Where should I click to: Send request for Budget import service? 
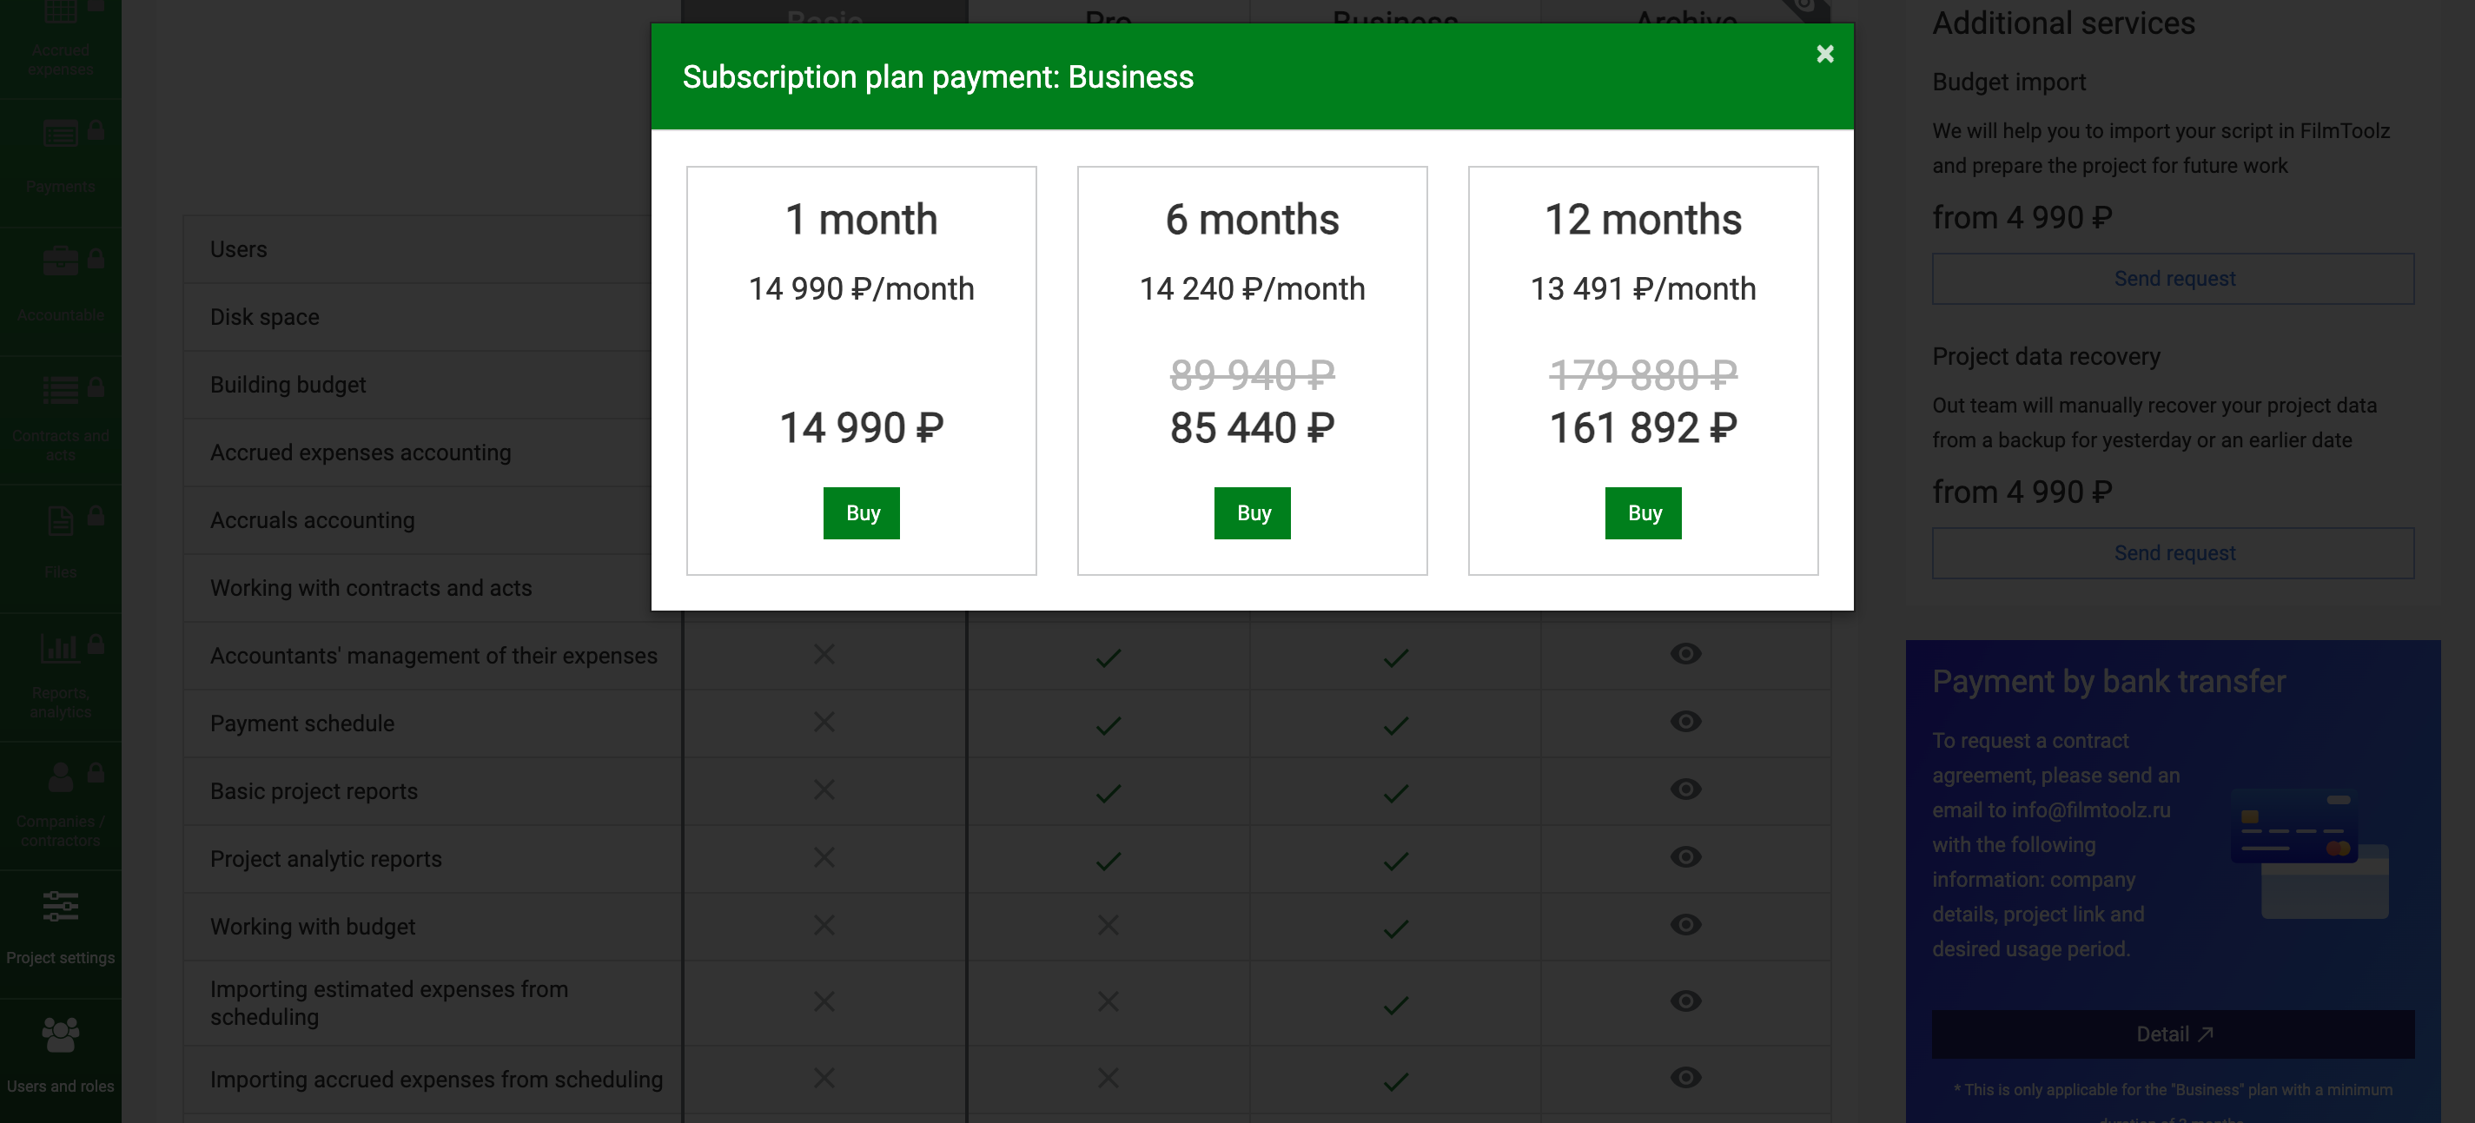coord(2174,279)
